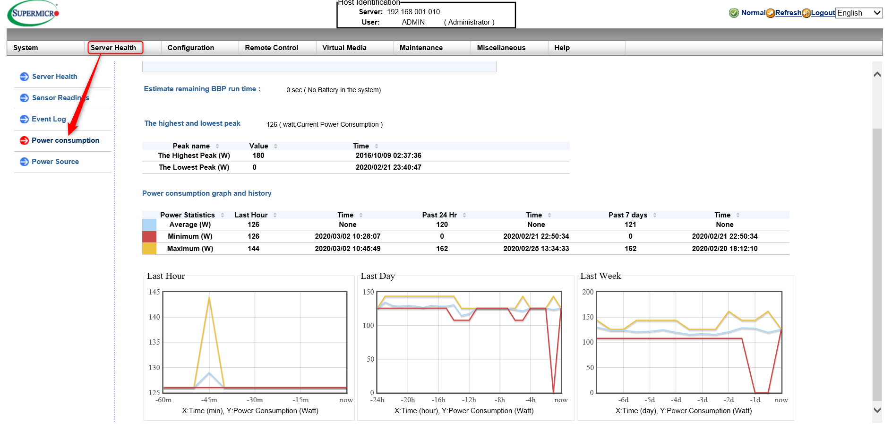The width and height of the screenshot is (892, 424).
Task: Click red arrow icon beside Power consumption
Action: [24, 140]
